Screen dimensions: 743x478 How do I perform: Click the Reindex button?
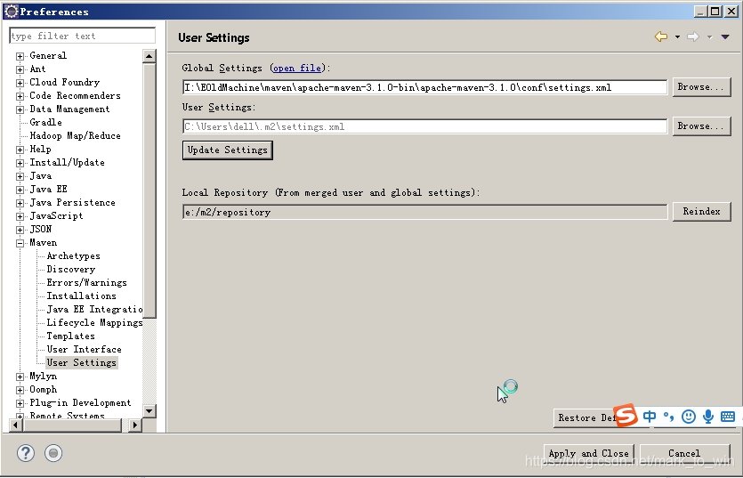[x=701, y=212]
